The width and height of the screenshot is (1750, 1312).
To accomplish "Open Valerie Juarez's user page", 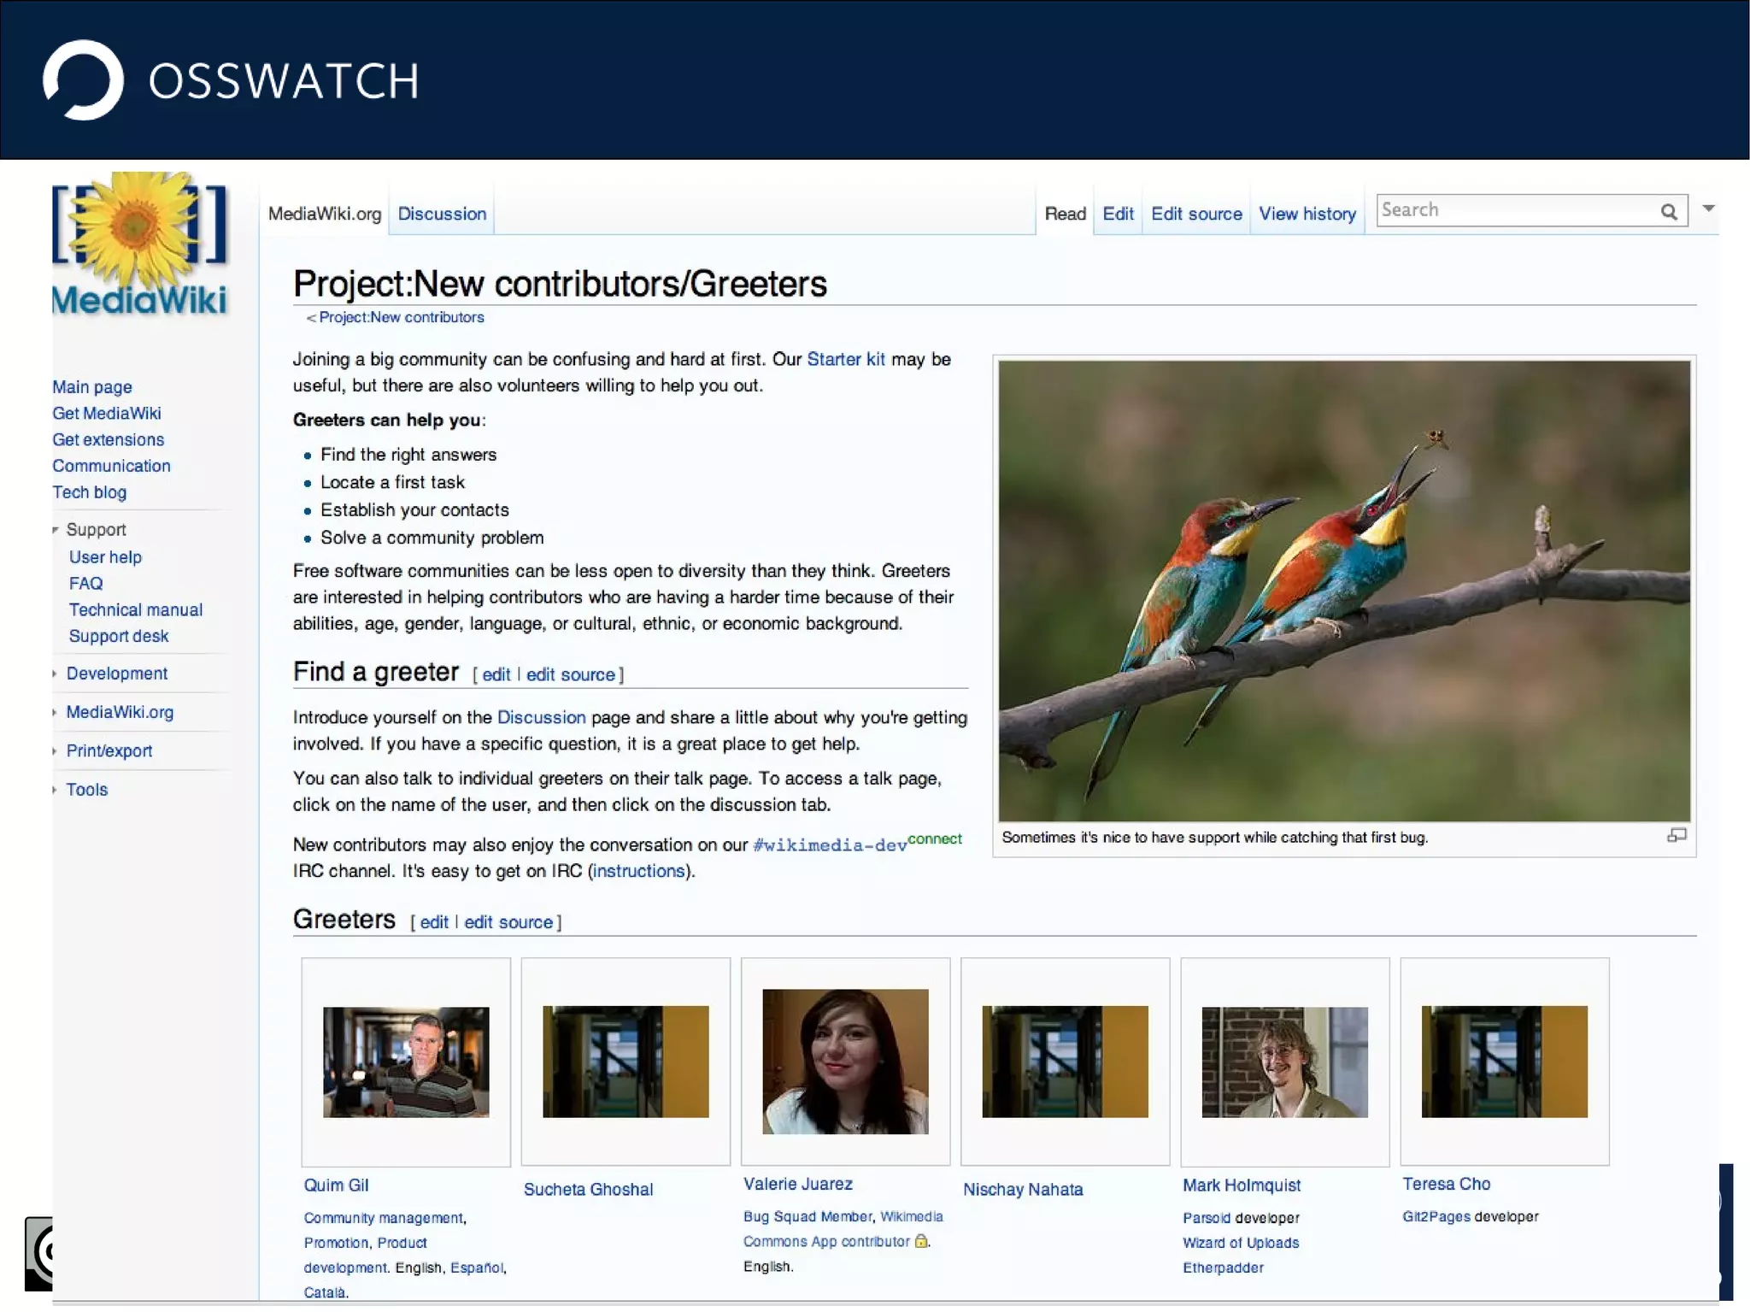I will 798,1185.
